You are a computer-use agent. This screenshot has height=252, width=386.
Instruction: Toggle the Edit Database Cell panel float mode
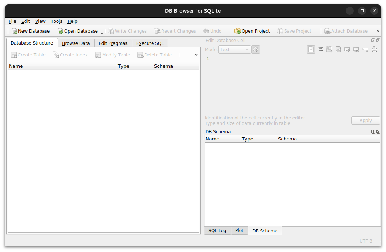click(x=373, y=40)
